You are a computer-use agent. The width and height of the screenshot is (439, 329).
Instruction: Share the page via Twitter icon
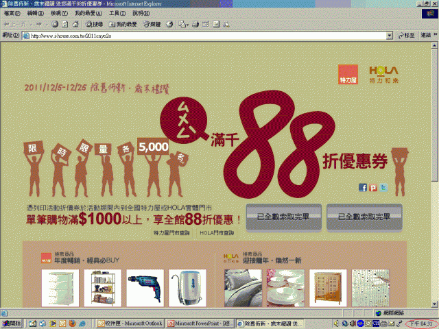383,187
